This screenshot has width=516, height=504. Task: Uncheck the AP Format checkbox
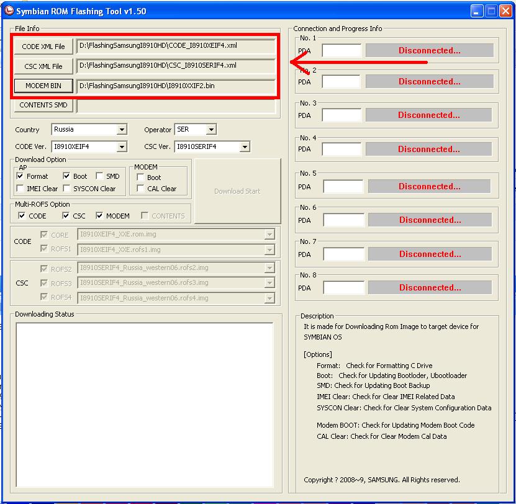[x=20, y=176]
